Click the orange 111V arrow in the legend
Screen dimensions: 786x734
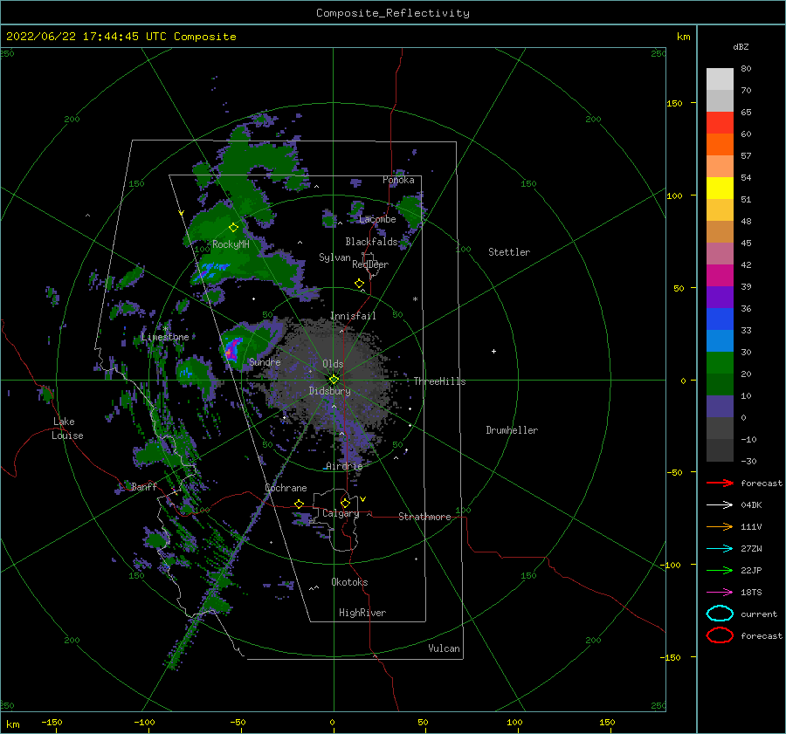pos(720,526)
